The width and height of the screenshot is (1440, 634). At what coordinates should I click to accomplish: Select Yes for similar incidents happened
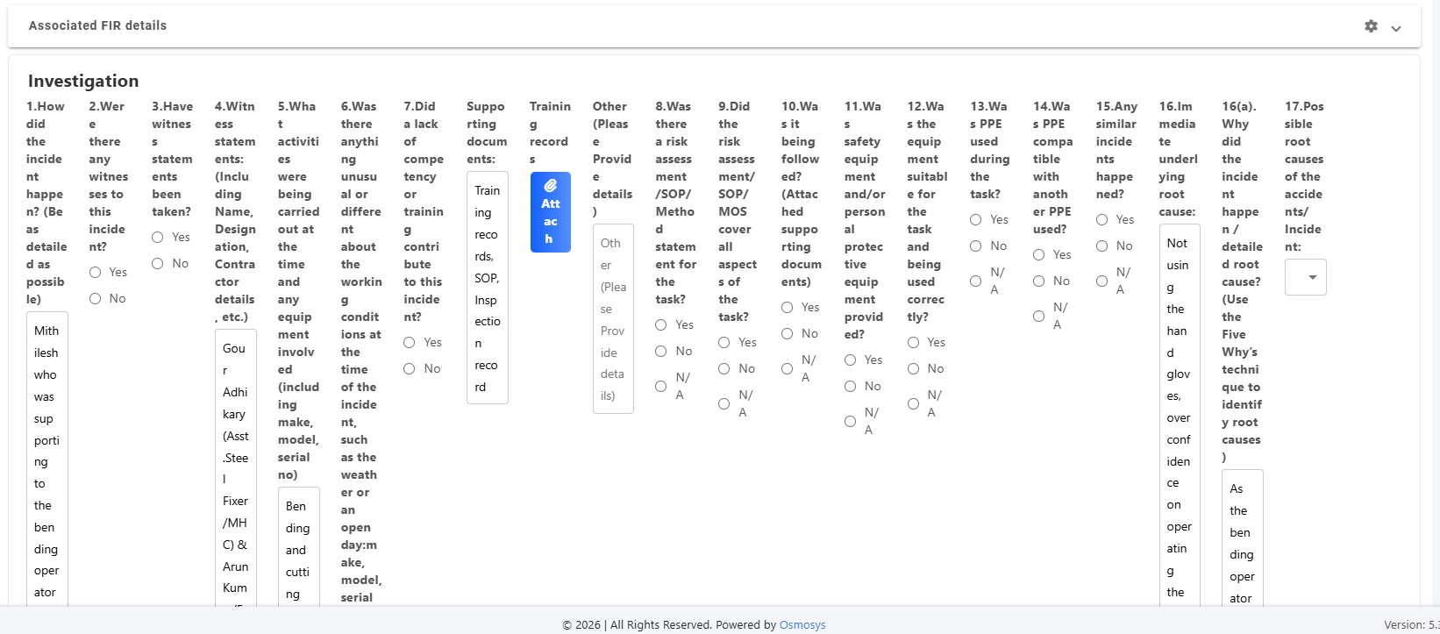[x=1102, y=220]
